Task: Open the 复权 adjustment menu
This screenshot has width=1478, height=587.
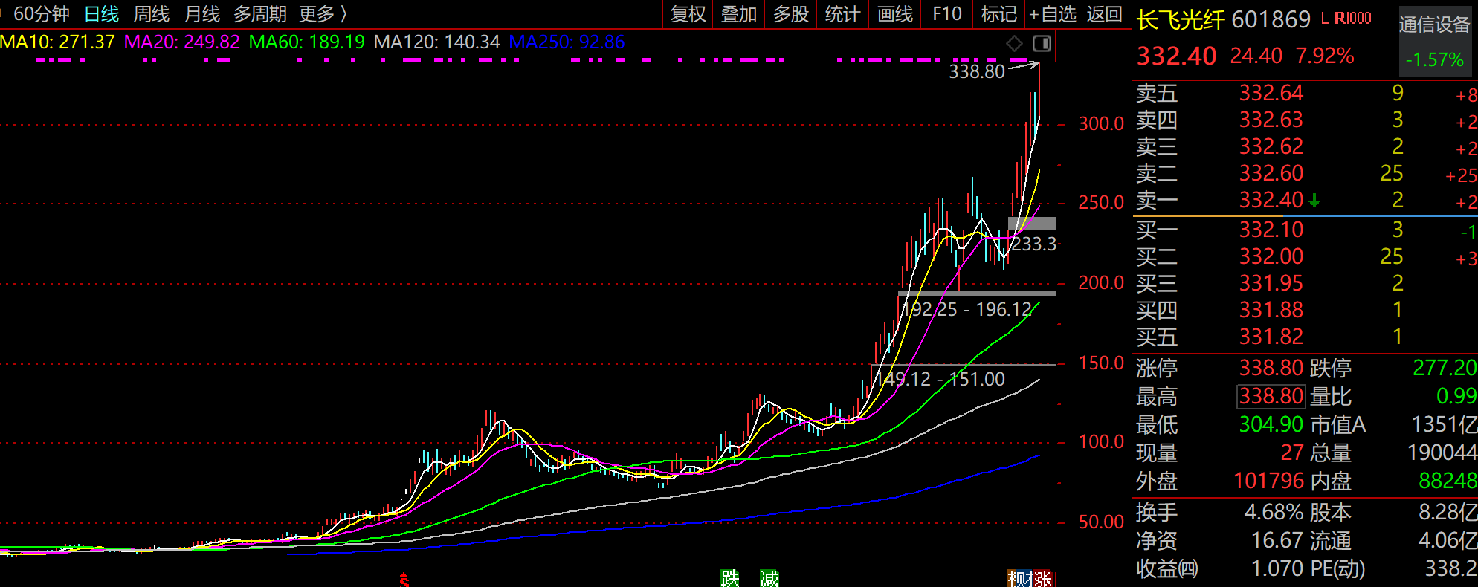Action: pos(688,14)
